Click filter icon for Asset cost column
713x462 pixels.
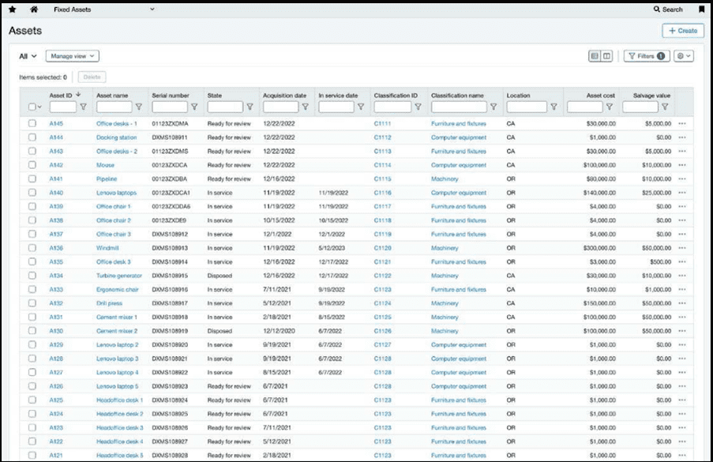tap(610, 107)
